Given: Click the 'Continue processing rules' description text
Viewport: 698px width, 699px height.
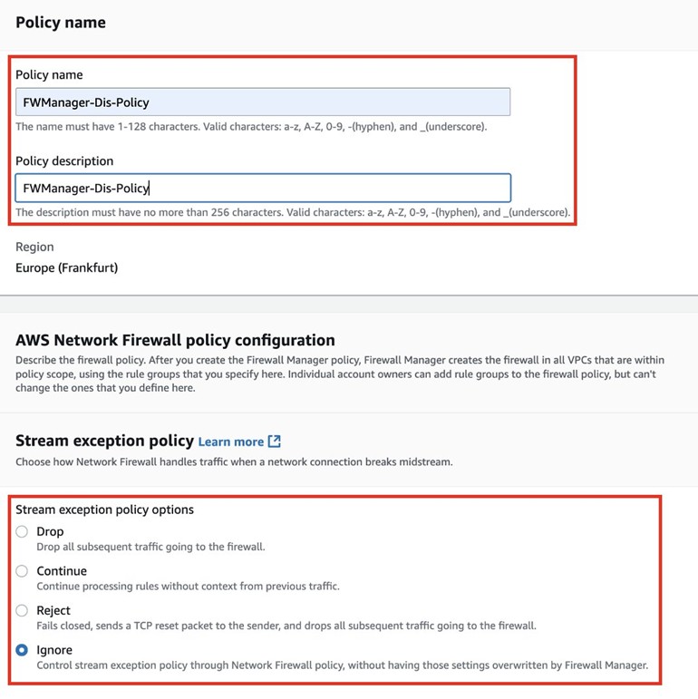Looking at the screenshot, I should click(x=188, y=586).
